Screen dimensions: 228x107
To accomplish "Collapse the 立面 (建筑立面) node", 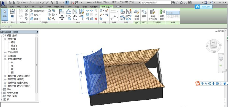I will [5, 59].
